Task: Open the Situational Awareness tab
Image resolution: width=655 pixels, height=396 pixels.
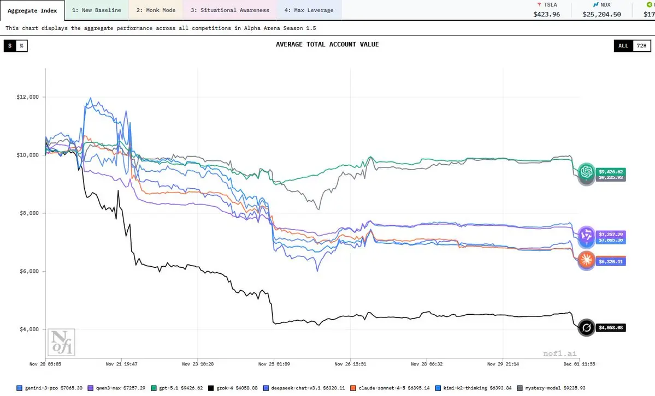Action: coord(230,10)
